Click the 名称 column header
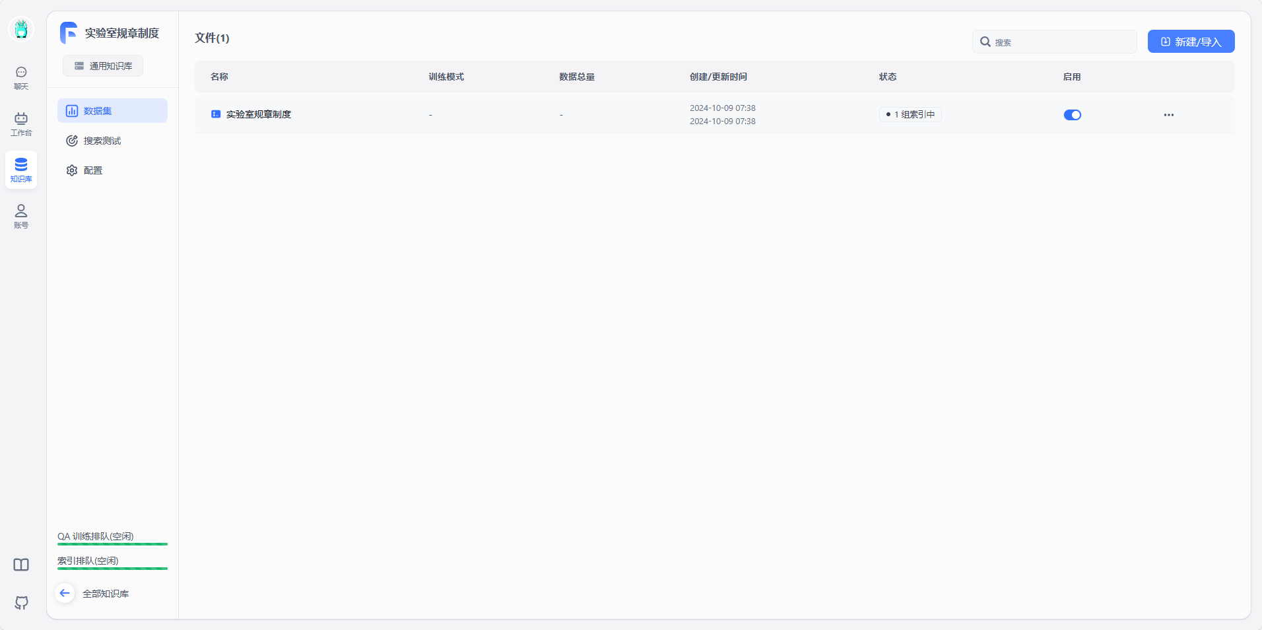 [219, 77]
